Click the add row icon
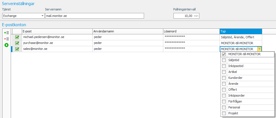276x118 pixels. click(x=6, y=33)
